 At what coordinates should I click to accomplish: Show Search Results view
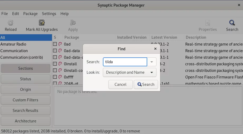pos(26,110)
